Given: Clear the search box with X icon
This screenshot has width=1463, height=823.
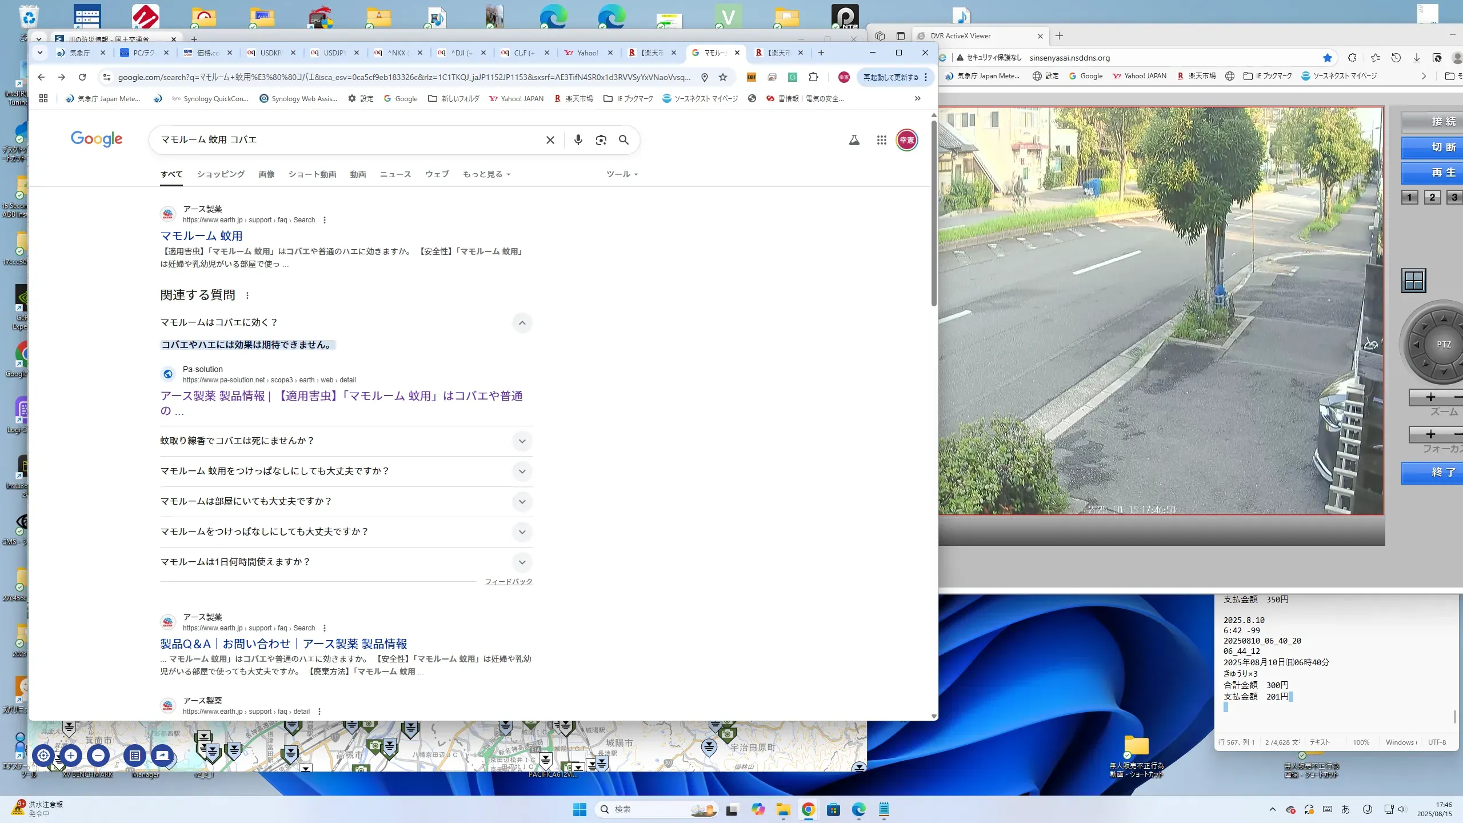Looking at the screenshot, I should [x=550, y=140].
